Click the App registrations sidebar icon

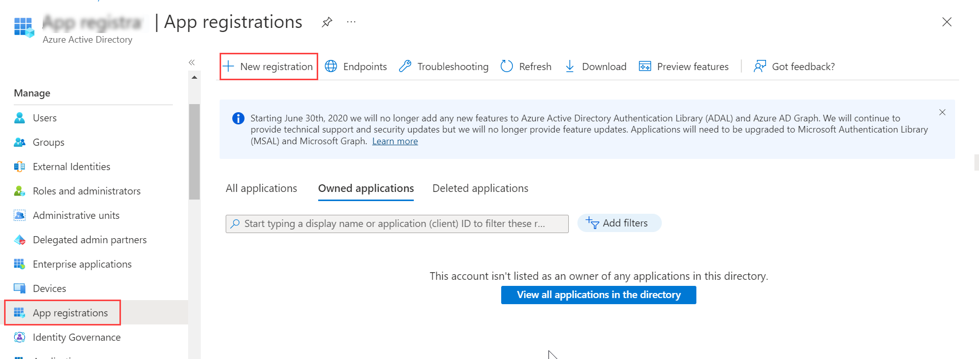tap(20, 313)
